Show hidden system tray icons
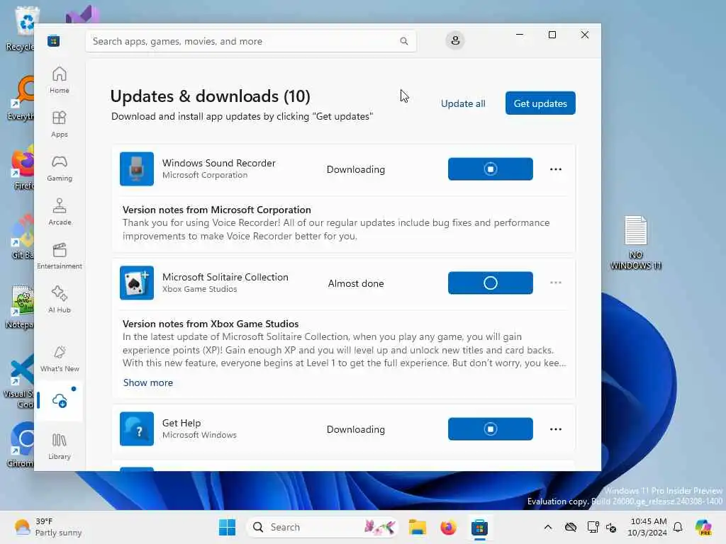 coord(548,527)
